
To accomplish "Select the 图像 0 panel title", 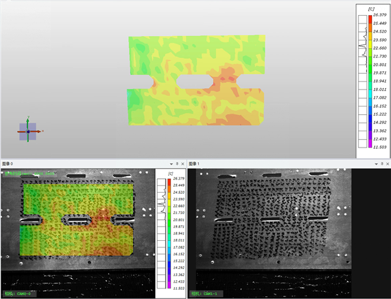I will coord(8,163).
